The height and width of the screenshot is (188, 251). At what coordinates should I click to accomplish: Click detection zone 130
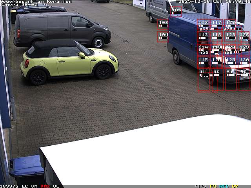244,62
